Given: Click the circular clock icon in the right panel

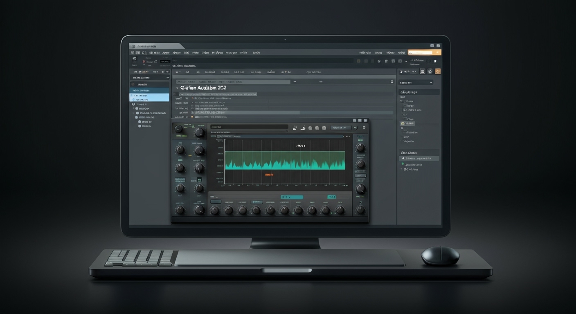Looking at the screenshot, I should pos(430,72).
